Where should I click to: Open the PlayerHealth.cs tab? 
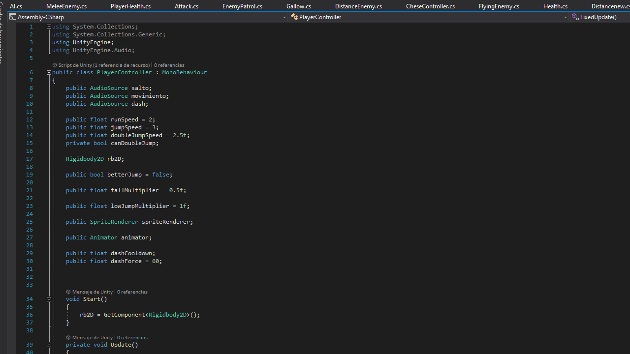[130, 6]
